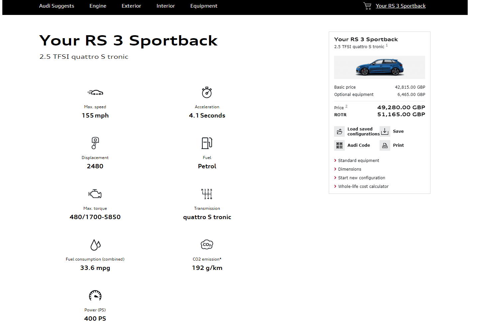Screen dimensions: 479x324
Task: Click the 49,280.00 GBP total price
Action: point(401,108)
